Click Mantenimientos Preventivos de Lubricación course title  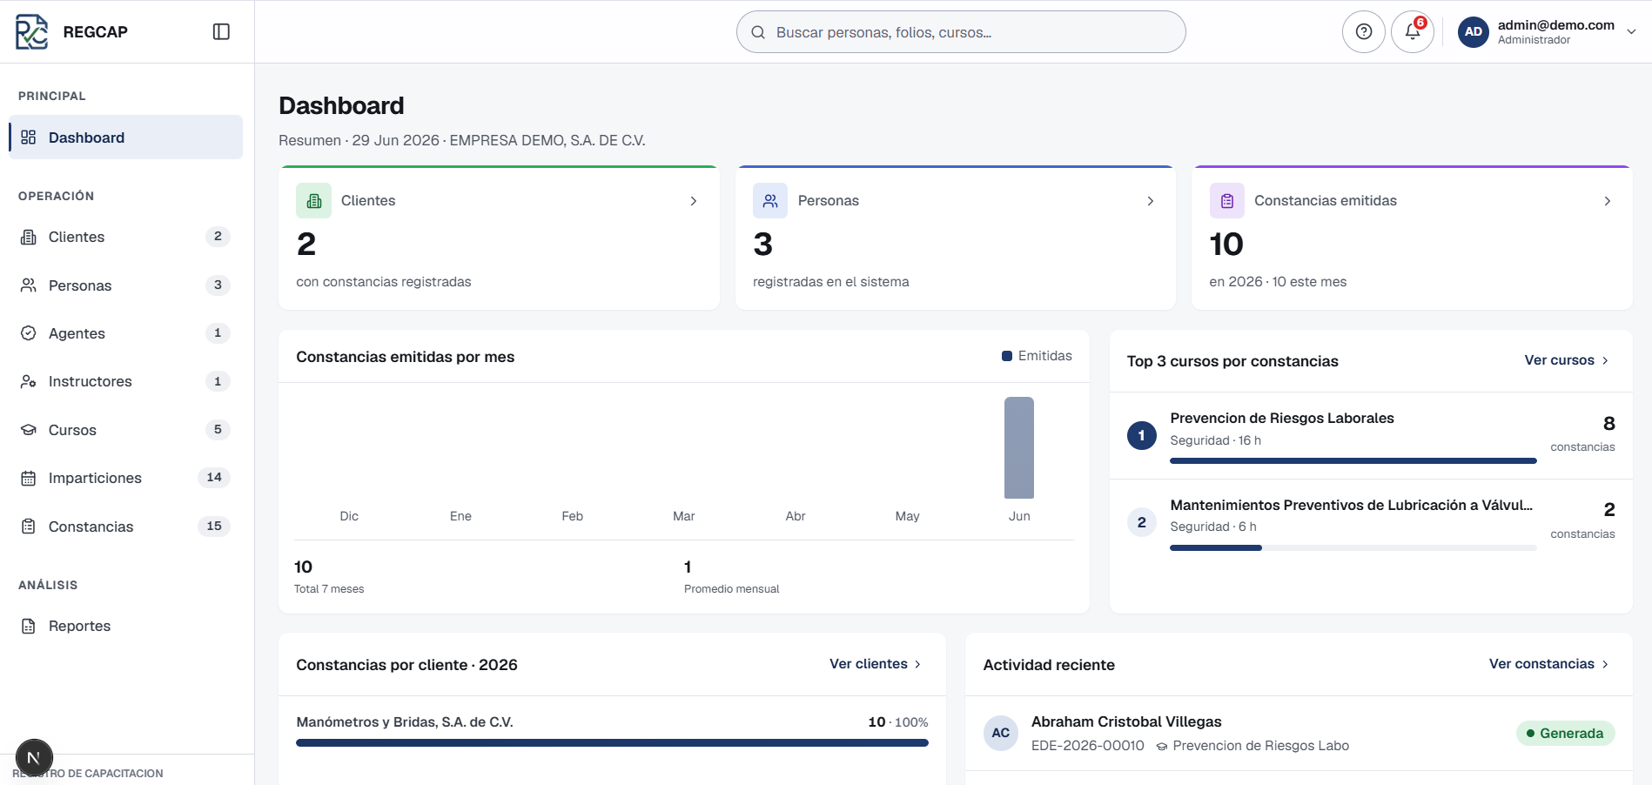coord(1352,506)
